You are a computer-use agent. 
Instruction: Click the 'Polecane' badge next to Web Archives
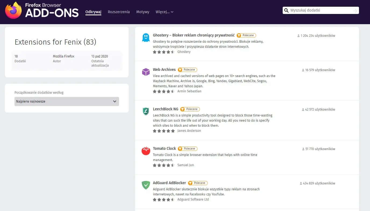(188, 70)
